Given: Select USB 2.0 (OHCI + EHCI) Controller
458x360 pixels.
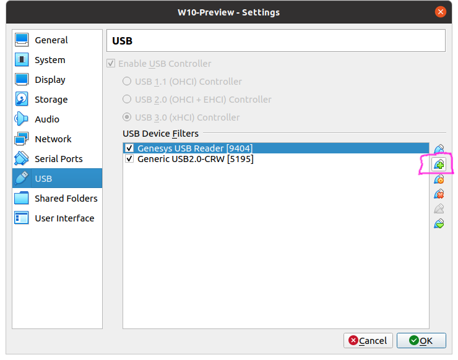Looking at the screenshot, I should pos(127,99).
